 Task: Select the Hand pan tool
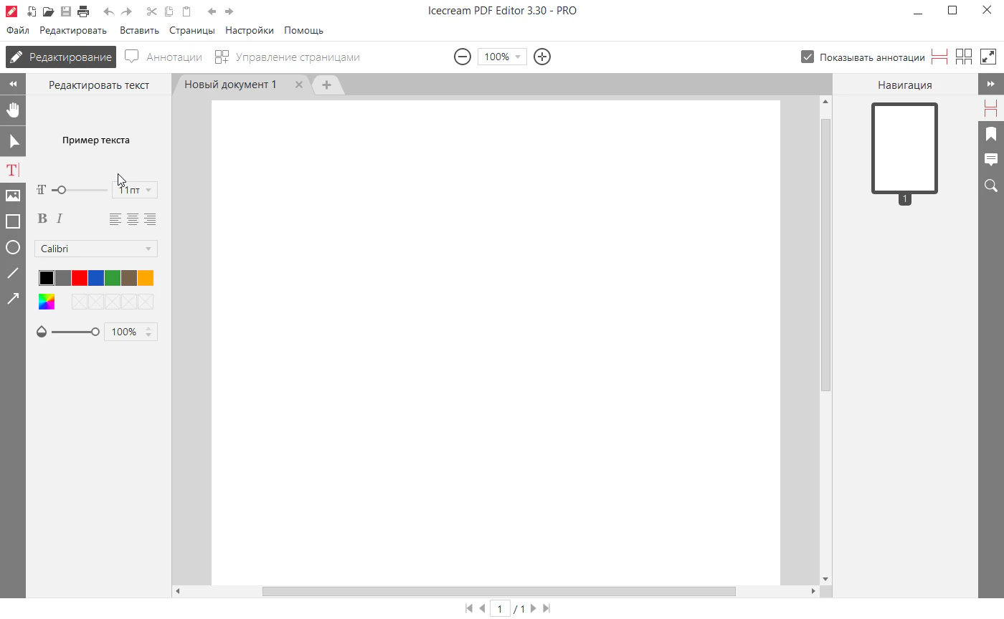[13, 110]
